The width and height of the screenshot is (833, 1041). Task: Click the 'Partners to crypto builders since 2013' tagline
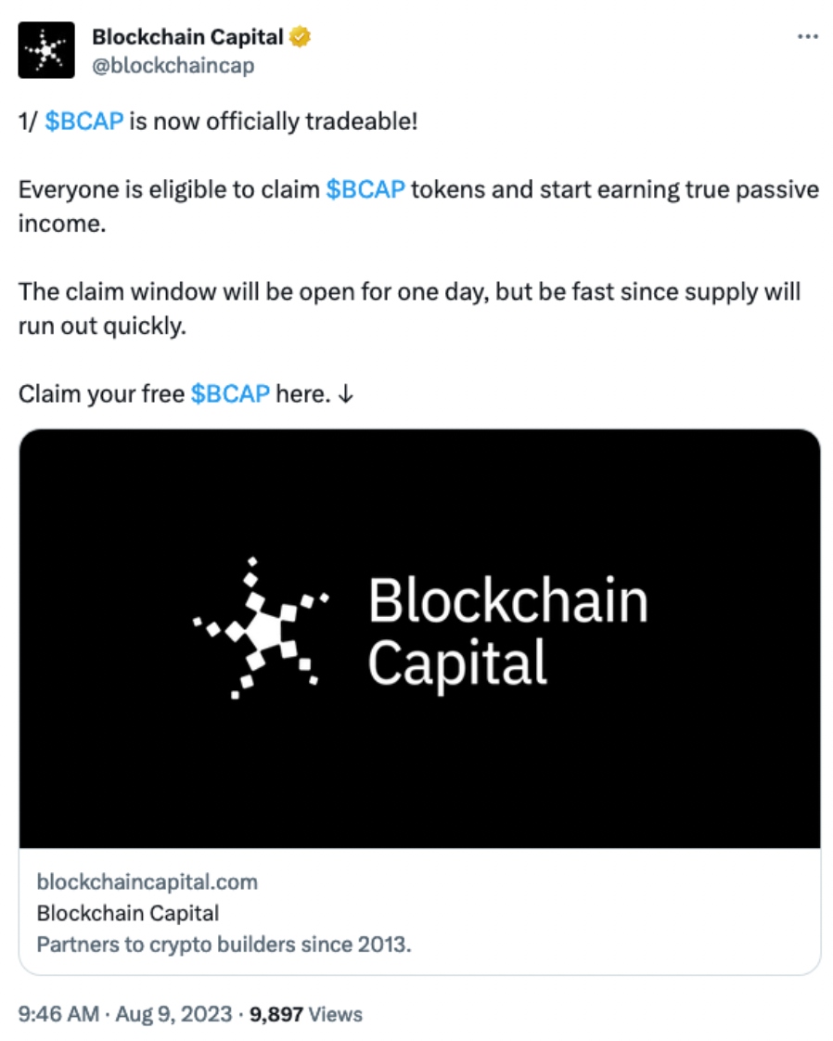[x=226, y=944]
